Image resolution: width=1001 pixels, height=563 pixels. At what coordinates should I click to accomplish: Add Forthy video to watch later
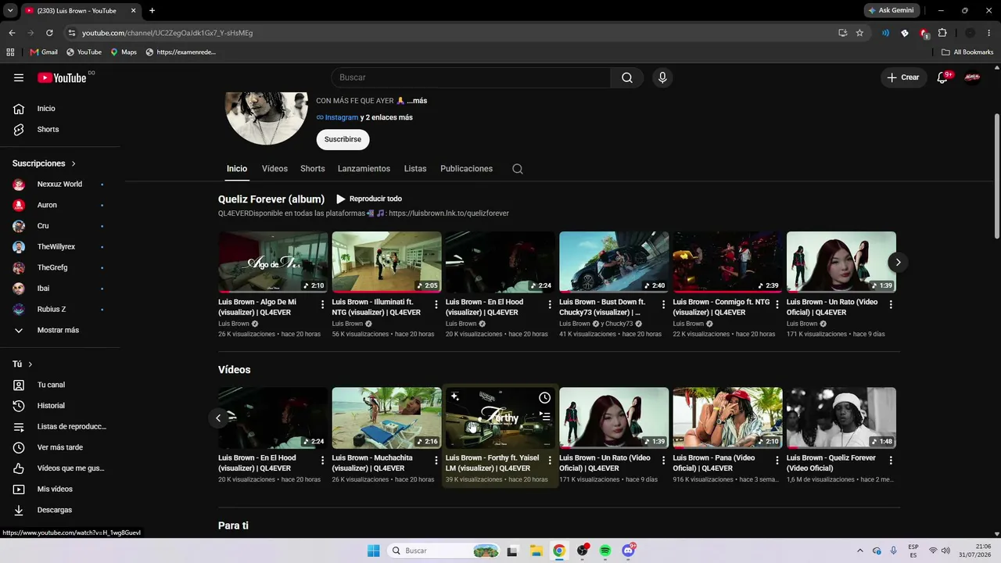[x=545, y=398]
